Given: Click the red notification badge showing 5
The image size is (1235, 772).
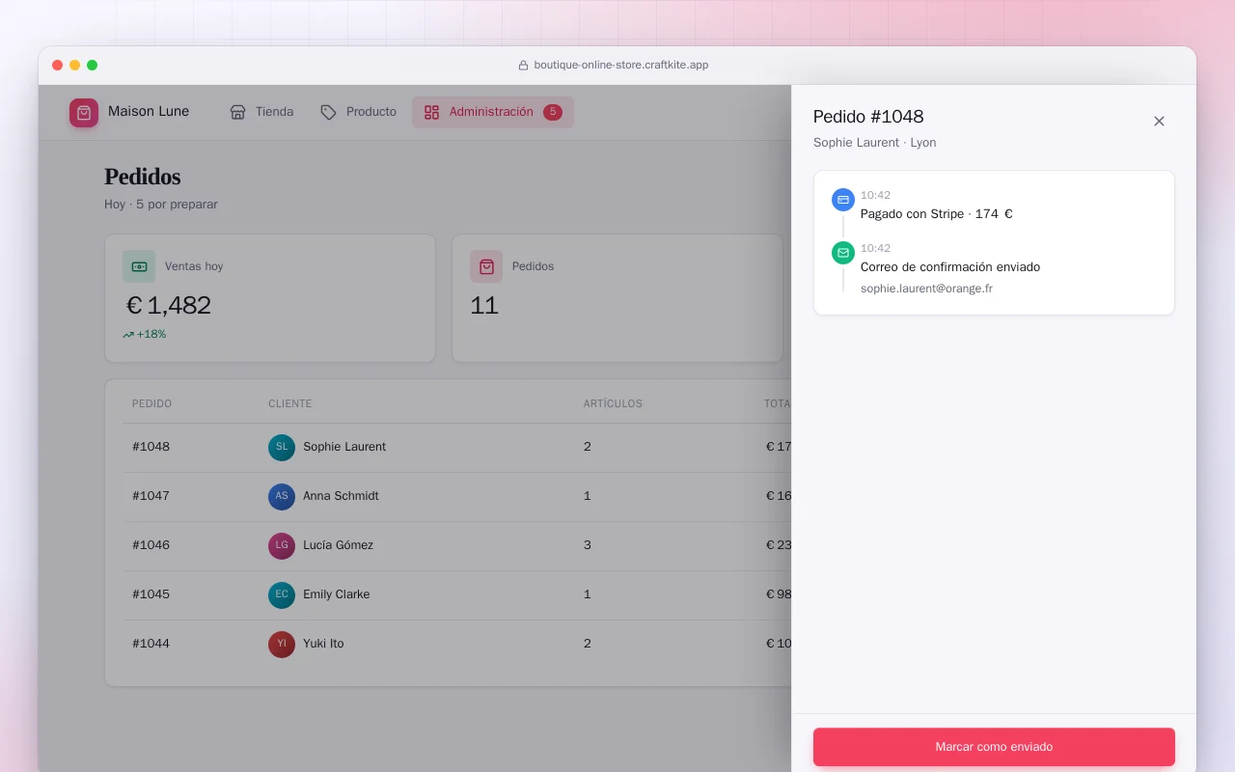Looking at the screenshot, I should click(553, 112).
